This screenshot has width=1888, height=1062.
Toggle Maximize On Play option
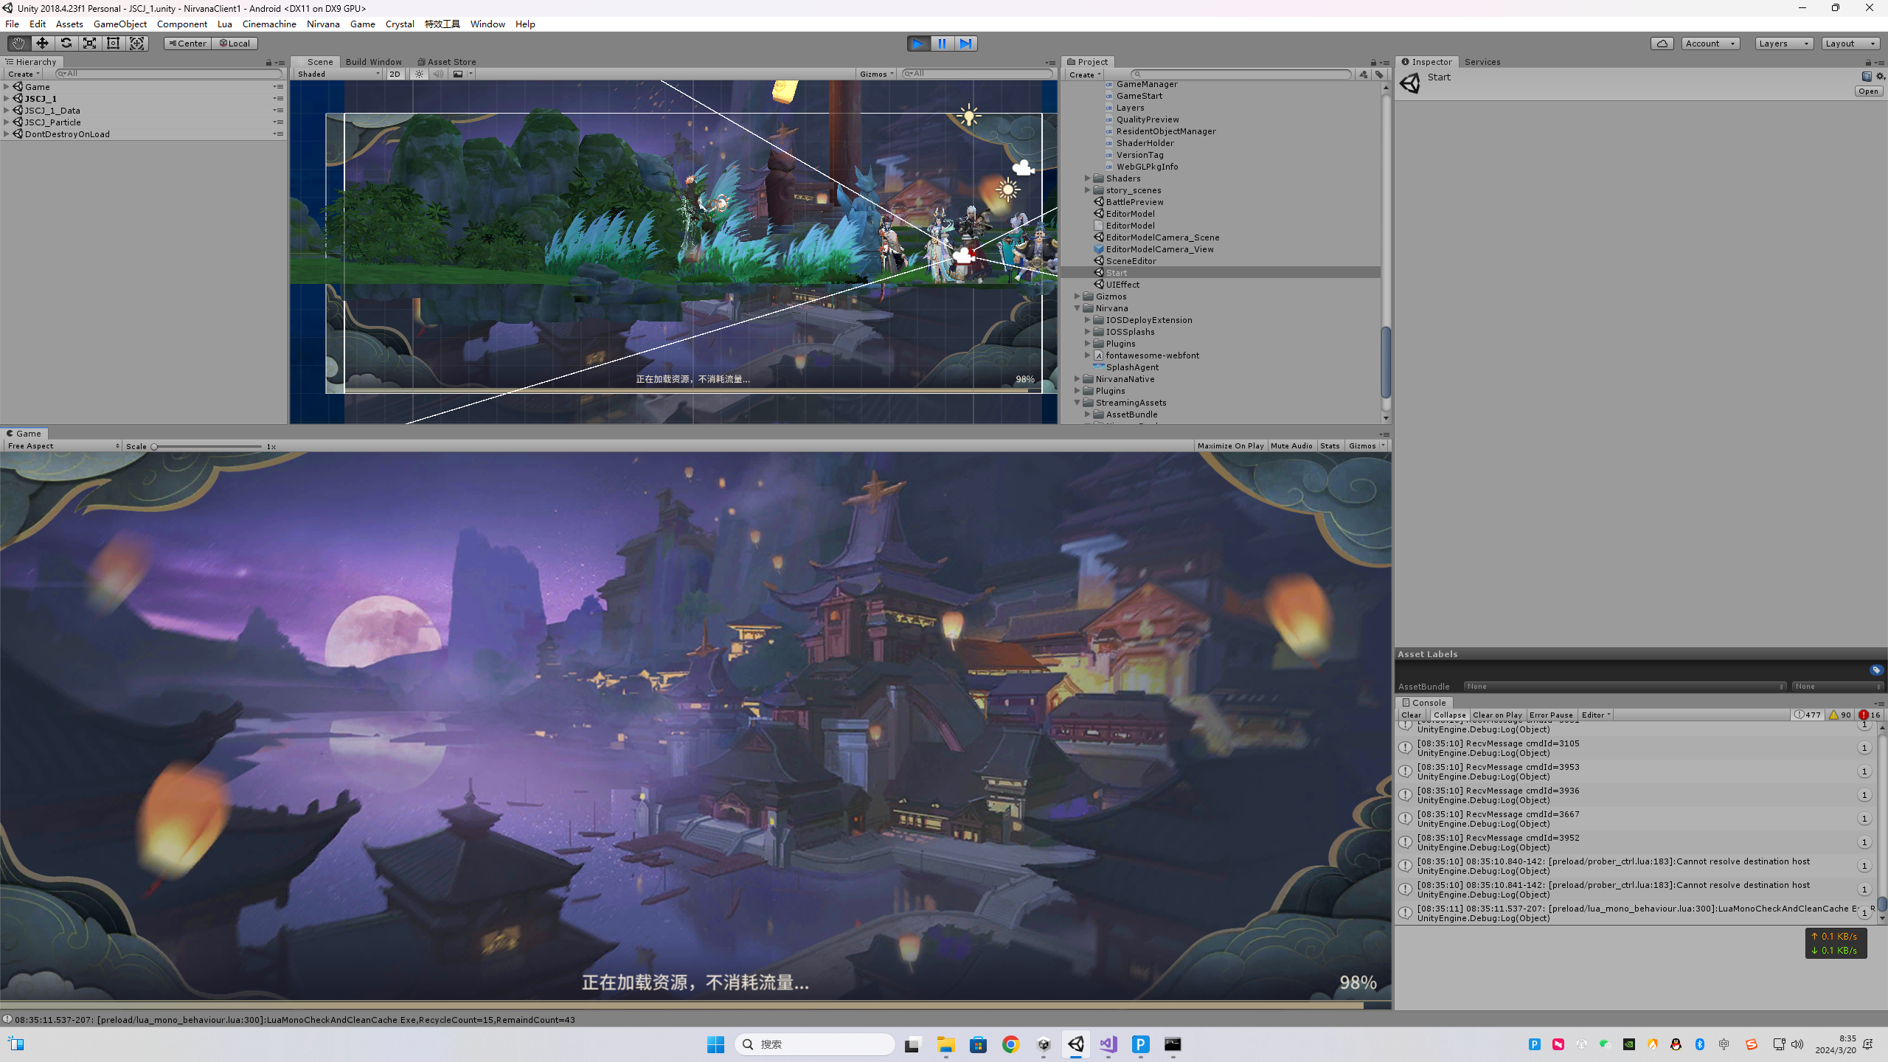[1230, 446]
